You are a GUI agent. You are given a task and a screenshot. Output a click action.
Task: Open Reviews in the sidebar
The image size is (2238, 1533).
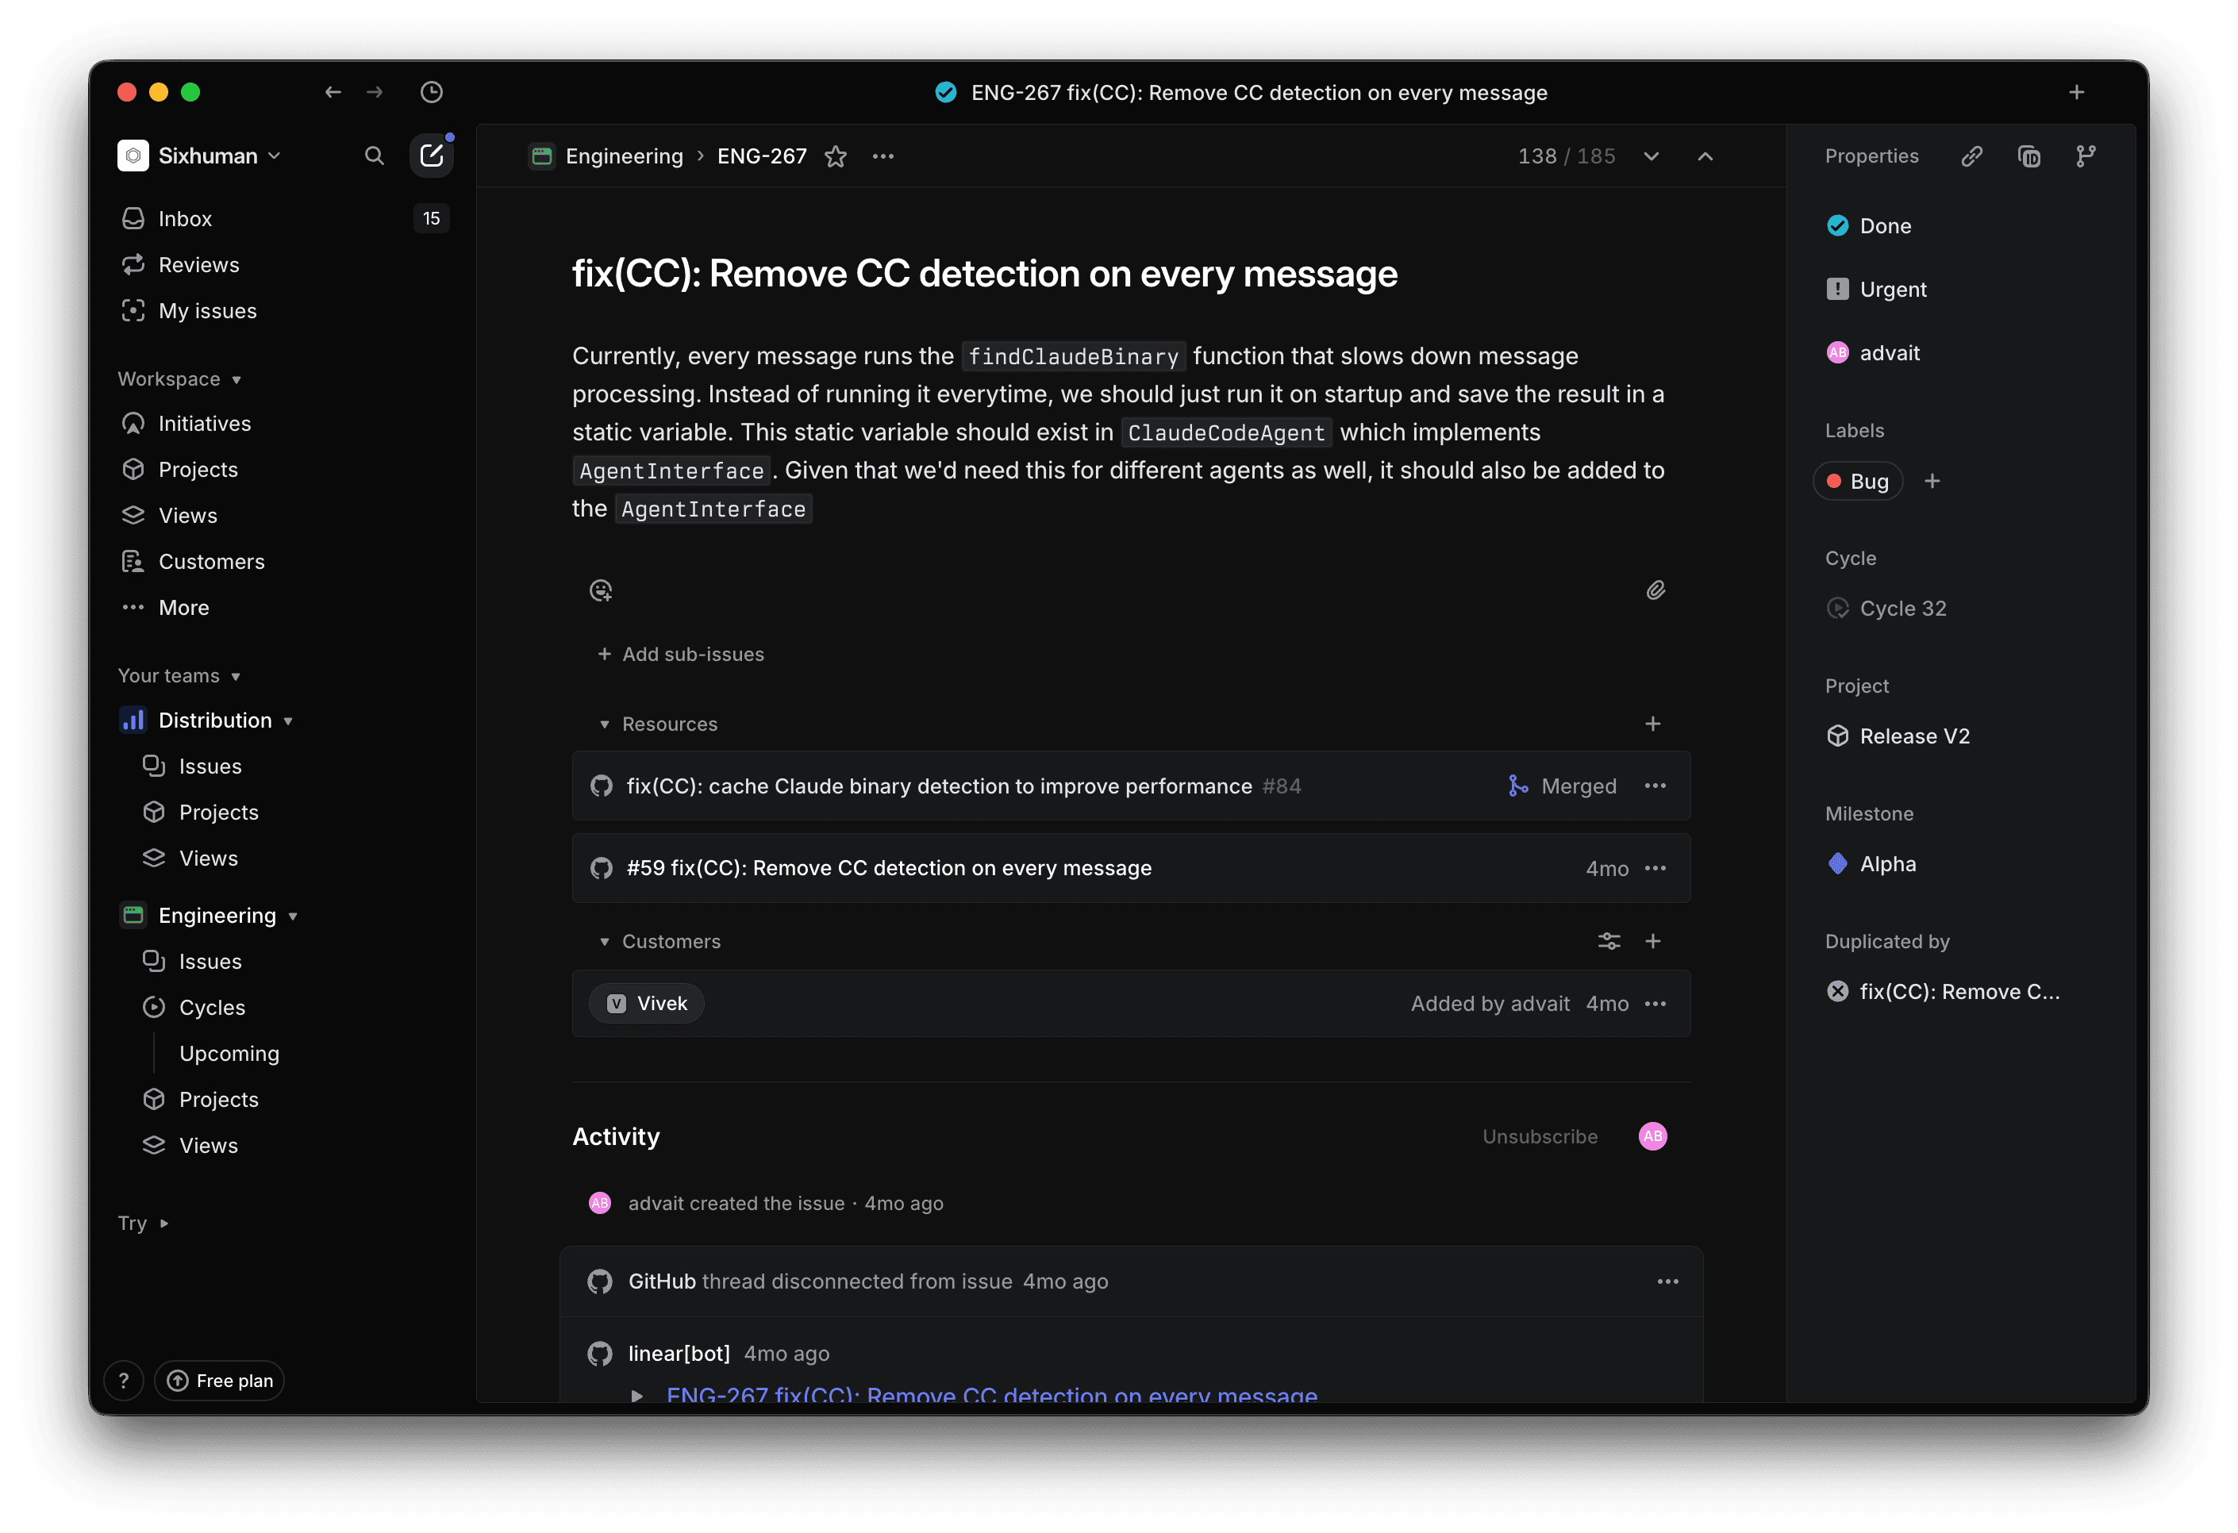click(283, 265)
